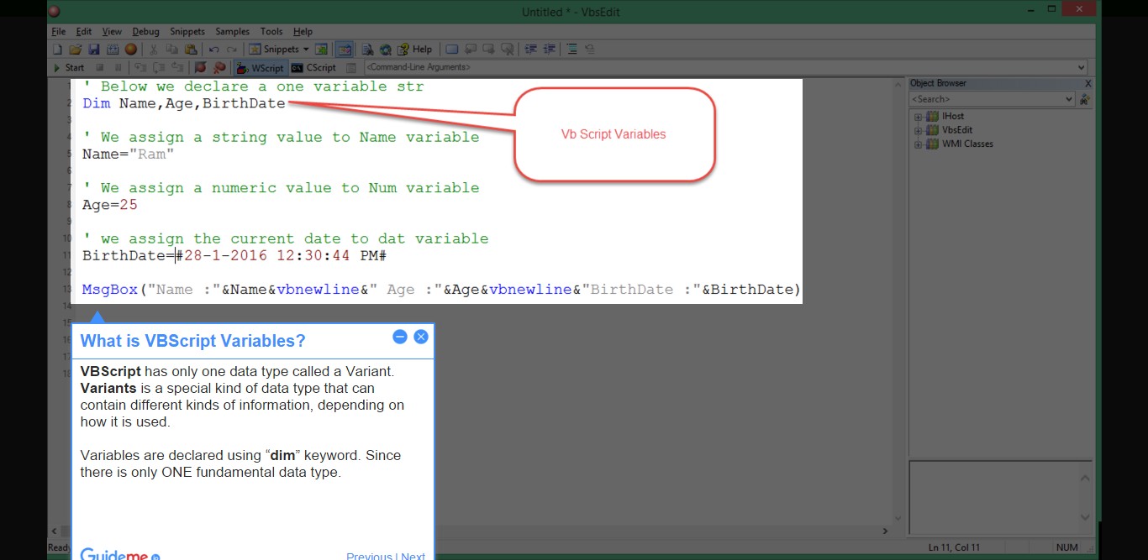
Task: Expand the IHost tree node
Action: click(919, 117)
